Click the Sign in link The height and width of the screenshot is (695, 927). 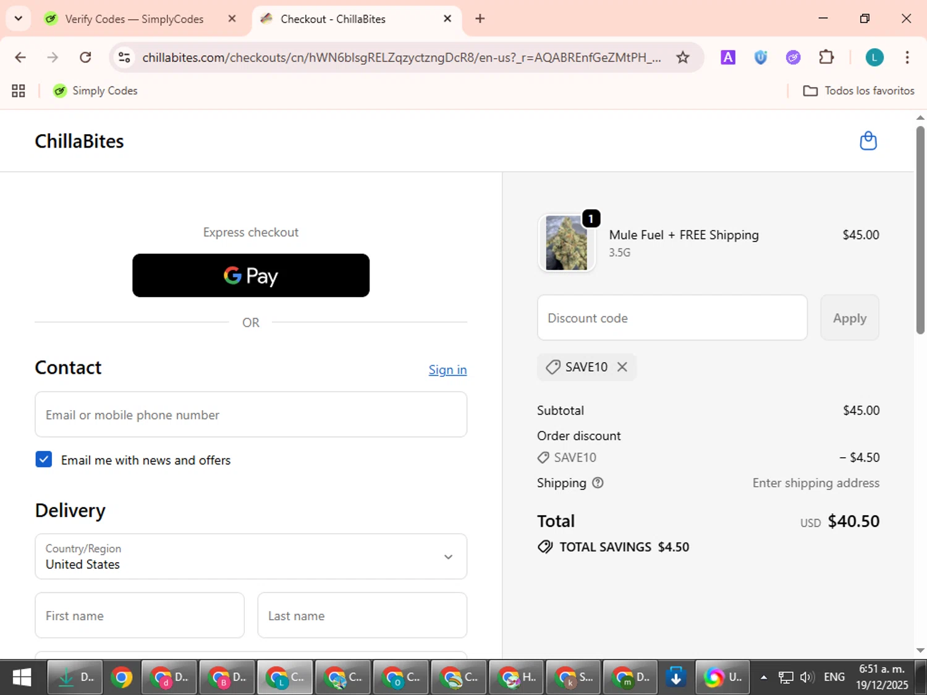pyautogui.click(x=447, y=369)
